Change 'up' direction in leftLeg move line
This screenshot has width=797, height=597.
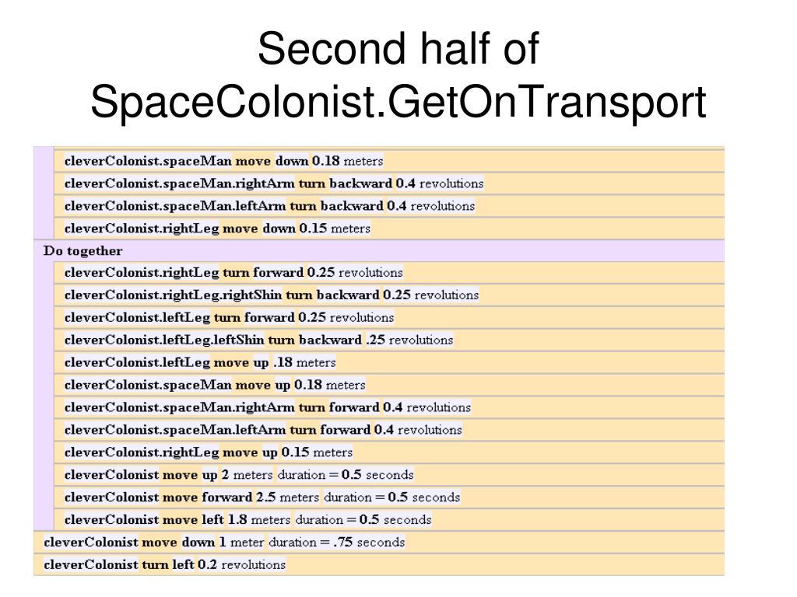(262, 362)
